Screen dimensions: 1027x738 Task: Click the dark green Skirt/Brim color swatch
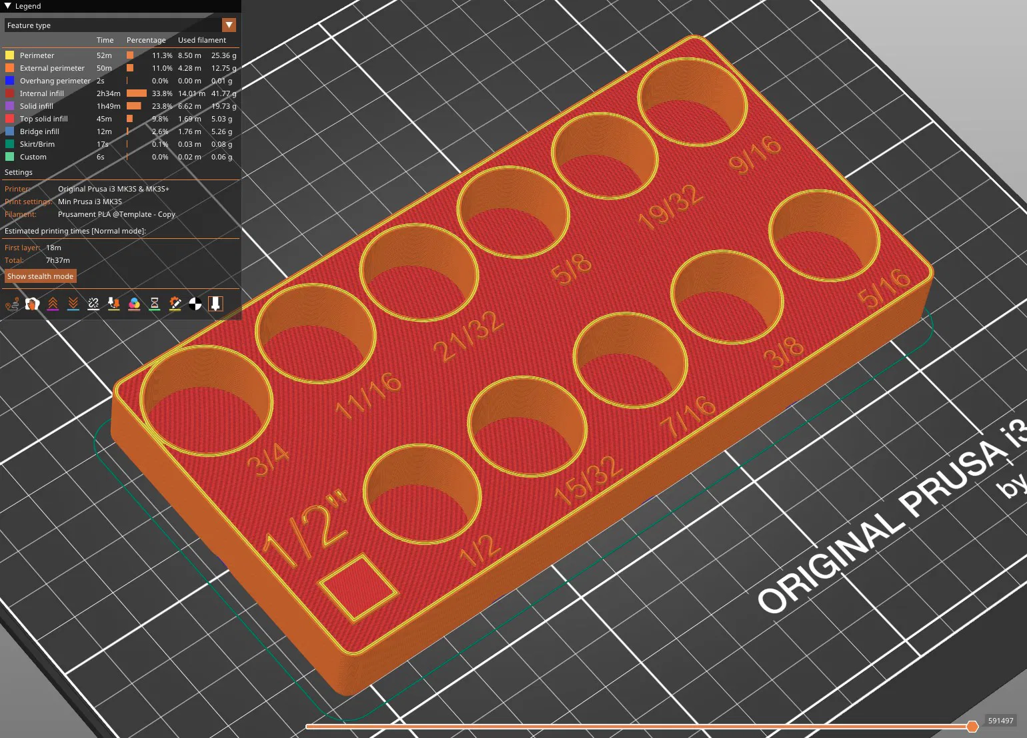pos(9,144)
